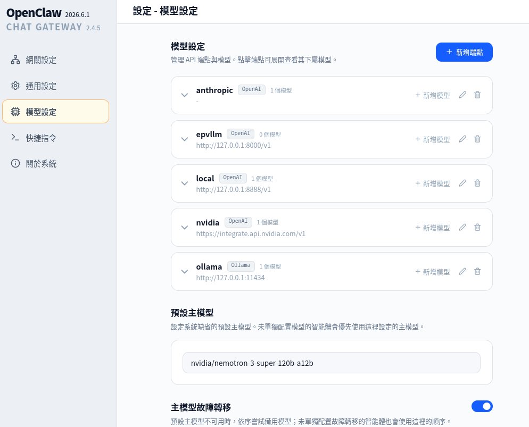Screen dimensions: 529x427
Task: Expand the epvllm endpoint chevron
Action: pyautogui.click(x=185, y=139)
